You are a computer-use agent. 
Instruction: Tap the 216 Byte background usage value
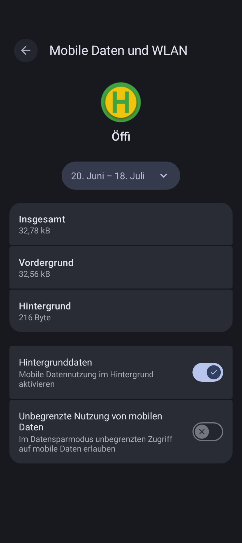(35, 317)
